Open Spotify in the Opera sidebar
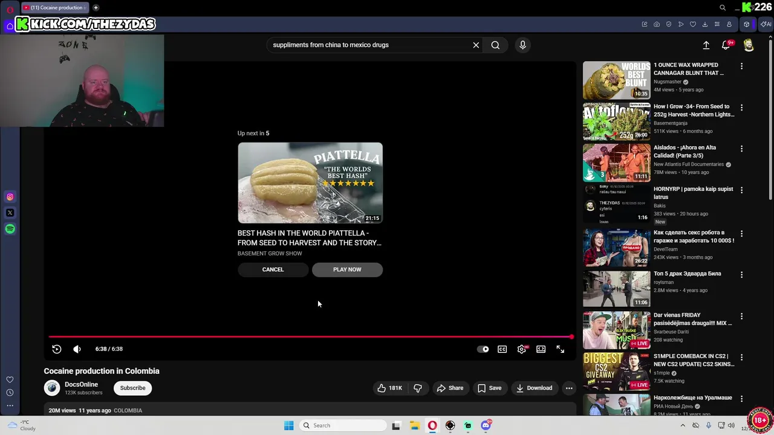774x435 pixels. [10, 229]
